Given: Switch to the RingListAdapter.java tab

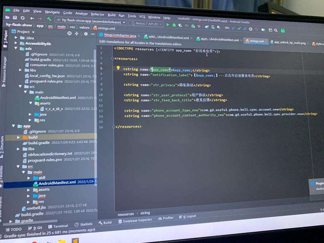Looking at the screenshot, I should (119, 36).
